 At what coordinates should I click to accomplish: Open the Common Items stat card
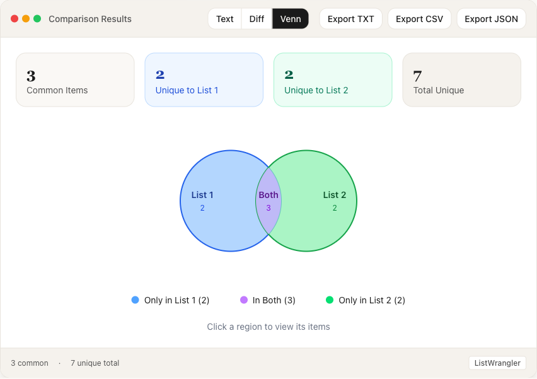75,79
